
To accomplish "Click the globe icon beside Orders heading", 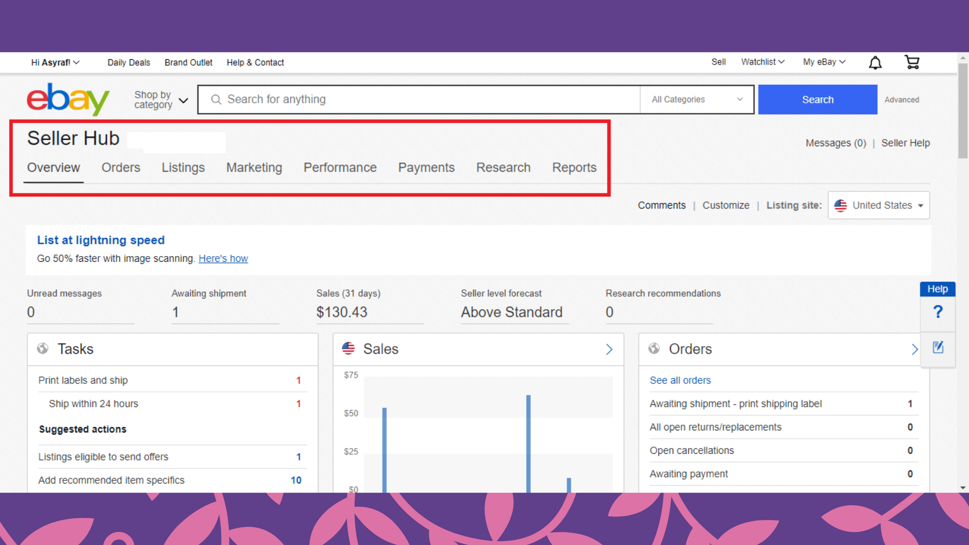I will [x=654, y=349].
